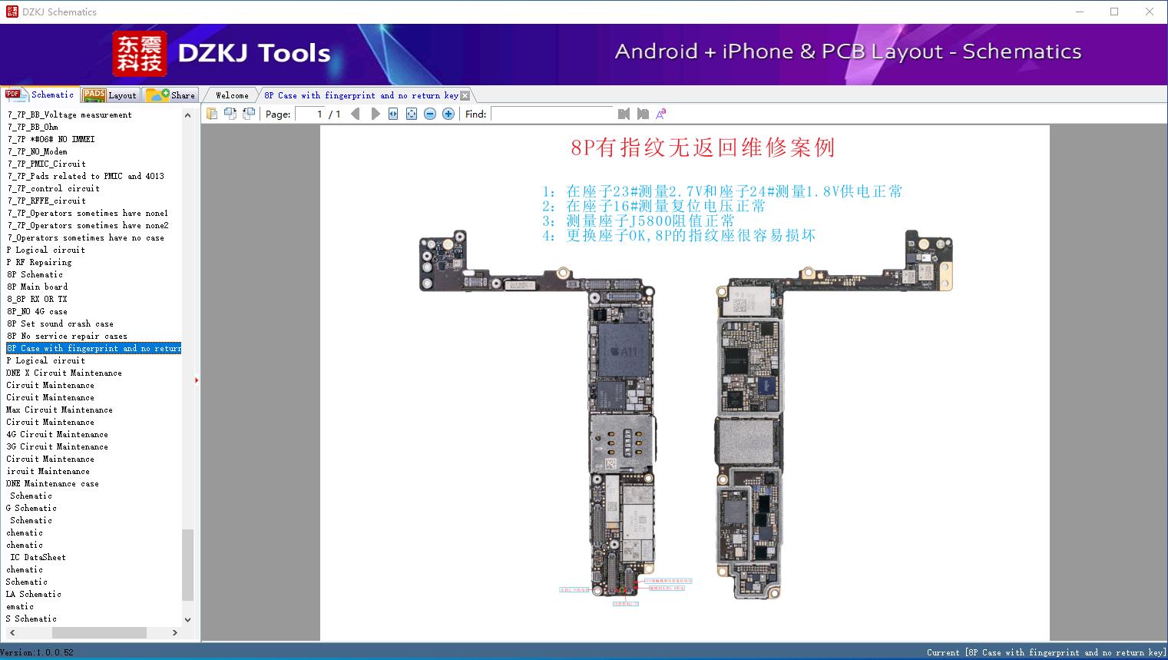Go to the next page

[x=375, y=114]
